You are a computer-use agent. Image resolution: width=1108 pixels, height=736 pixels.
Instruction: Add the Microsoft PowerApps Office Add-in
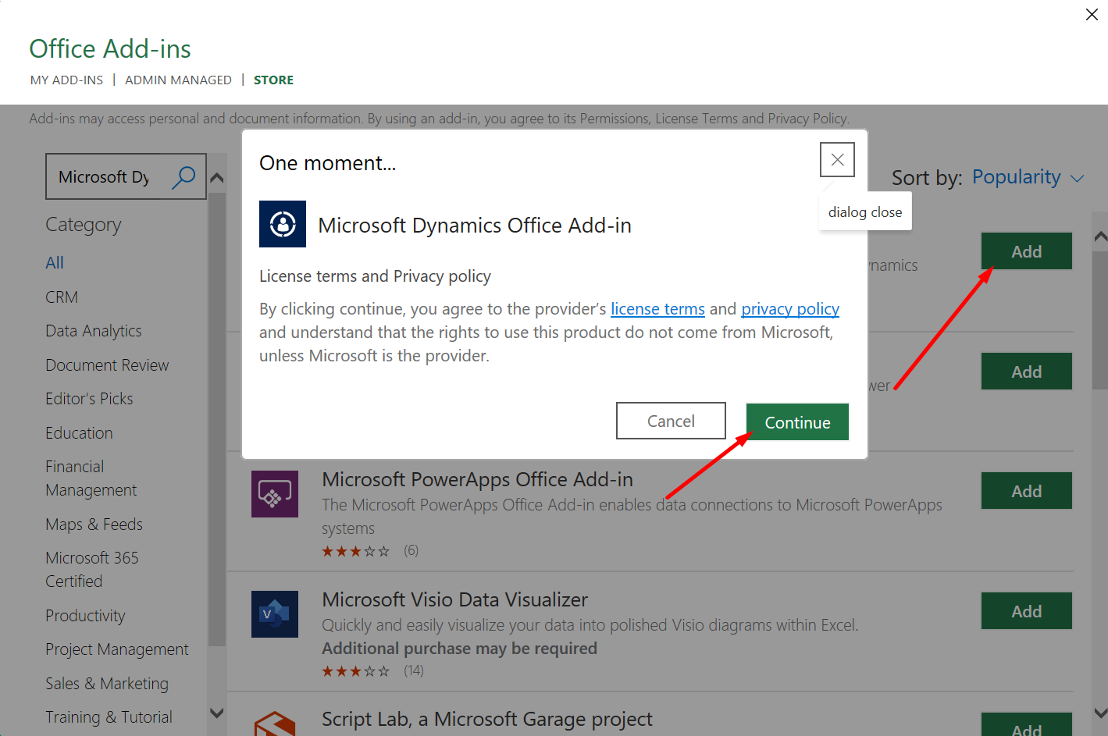point(1026,491)
